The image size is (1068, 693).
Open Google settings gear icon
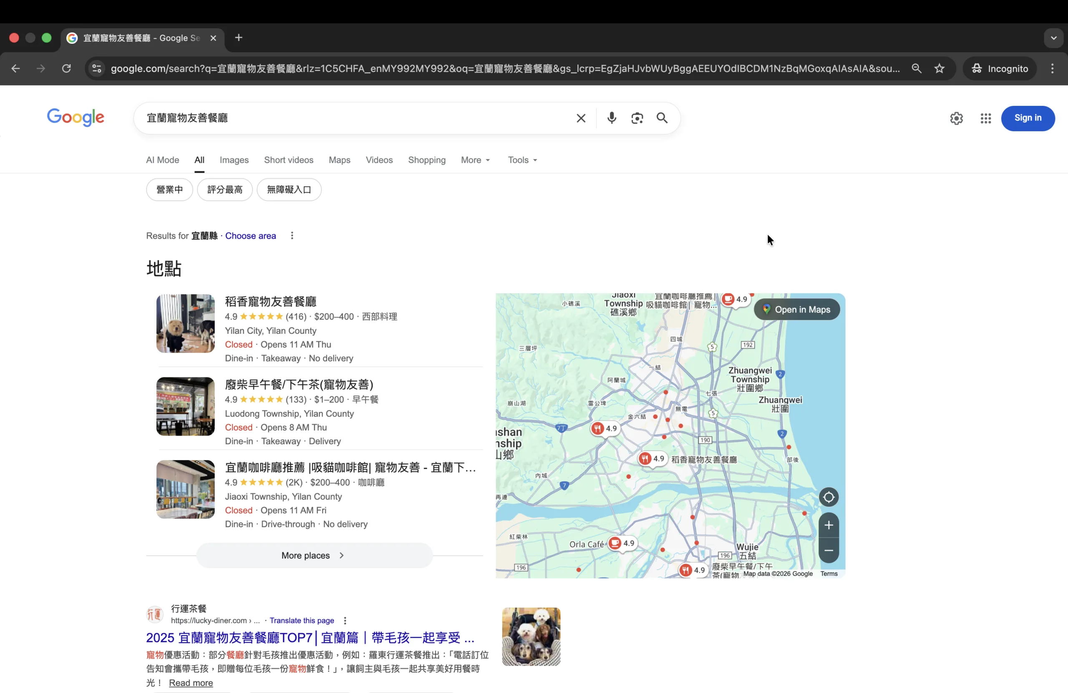(x=956, y=118)
